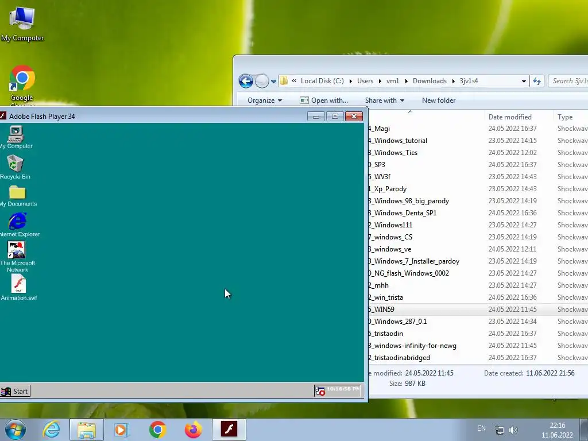
Task: Select file 3_windows-infinity-for-newg
Action: (x=412, y=345)
